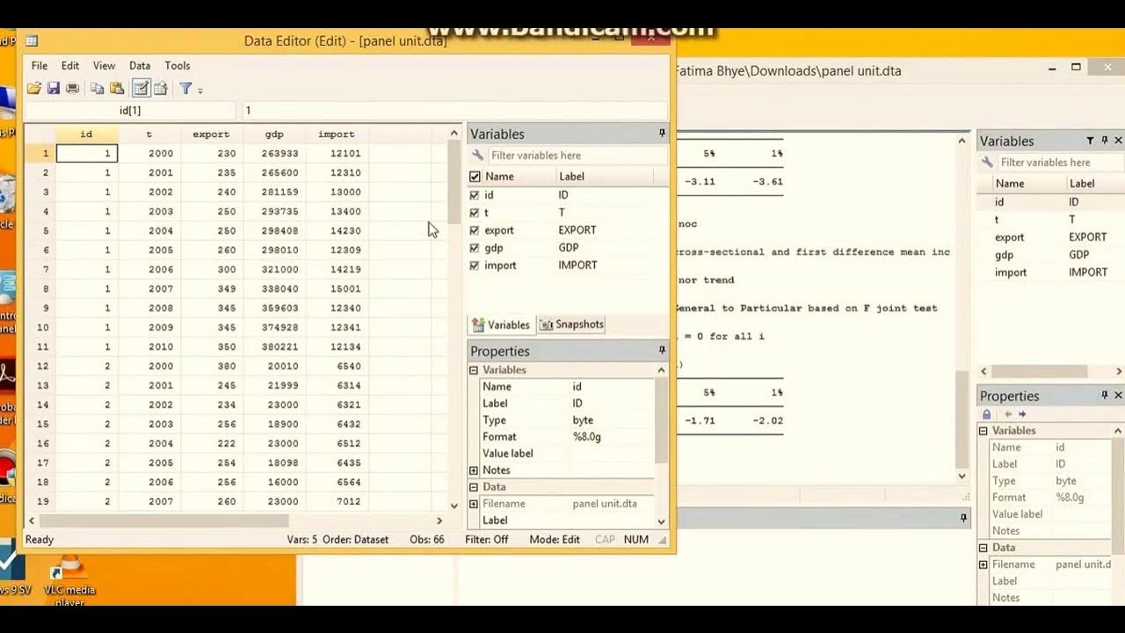
Task: Click the import column header
Action: (x=337, y=134)
